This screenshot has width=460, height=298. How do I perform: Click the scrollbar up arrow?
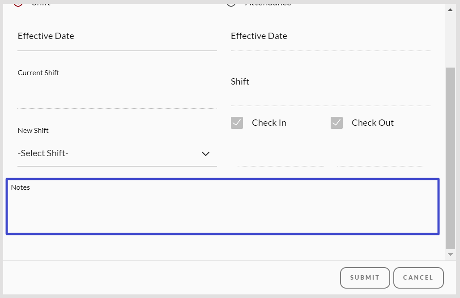[450, 9]
